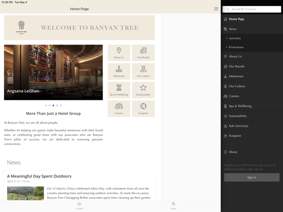
Task: Click the About Us pin icon in sidebar
Action: coord(225,57)
